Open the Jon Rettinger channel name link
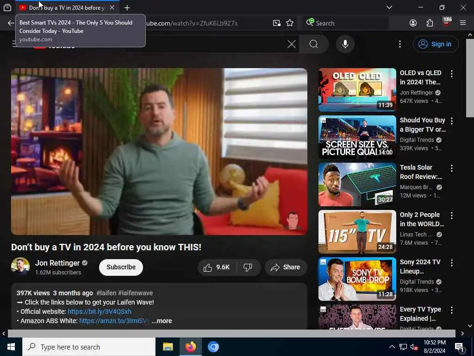Image resolution: width=474 pixels, height=356 pixels. pos(57,263)
